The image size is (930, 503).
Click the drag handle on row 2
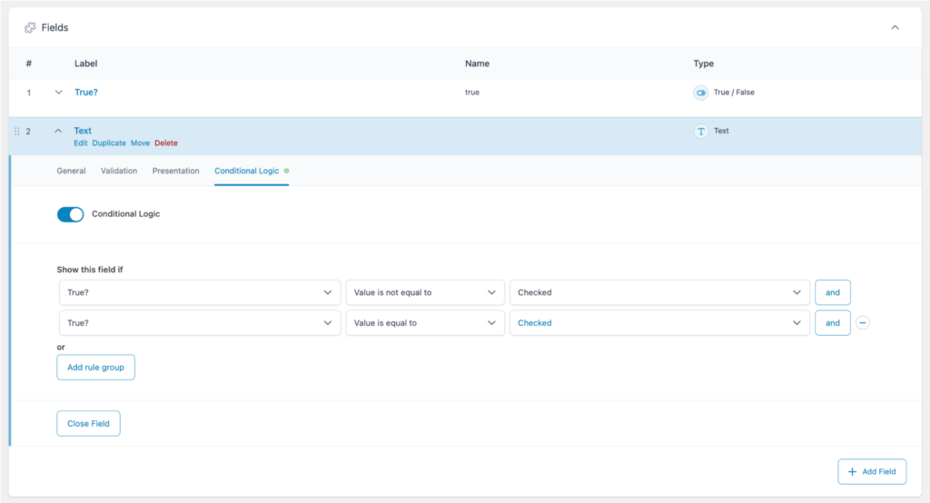(x=17, y=132)
